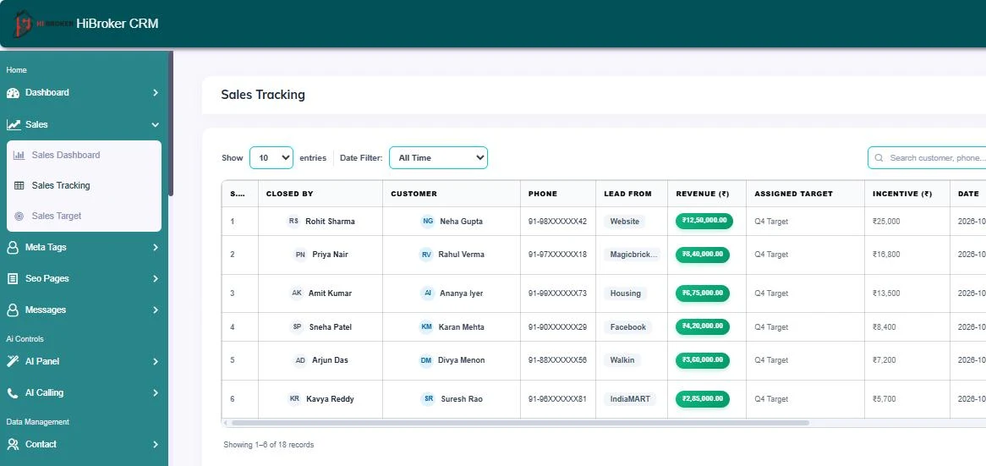Click the table horizontal scrollbar
This screenshot has height=466, width=986.
tap(520, 423)
